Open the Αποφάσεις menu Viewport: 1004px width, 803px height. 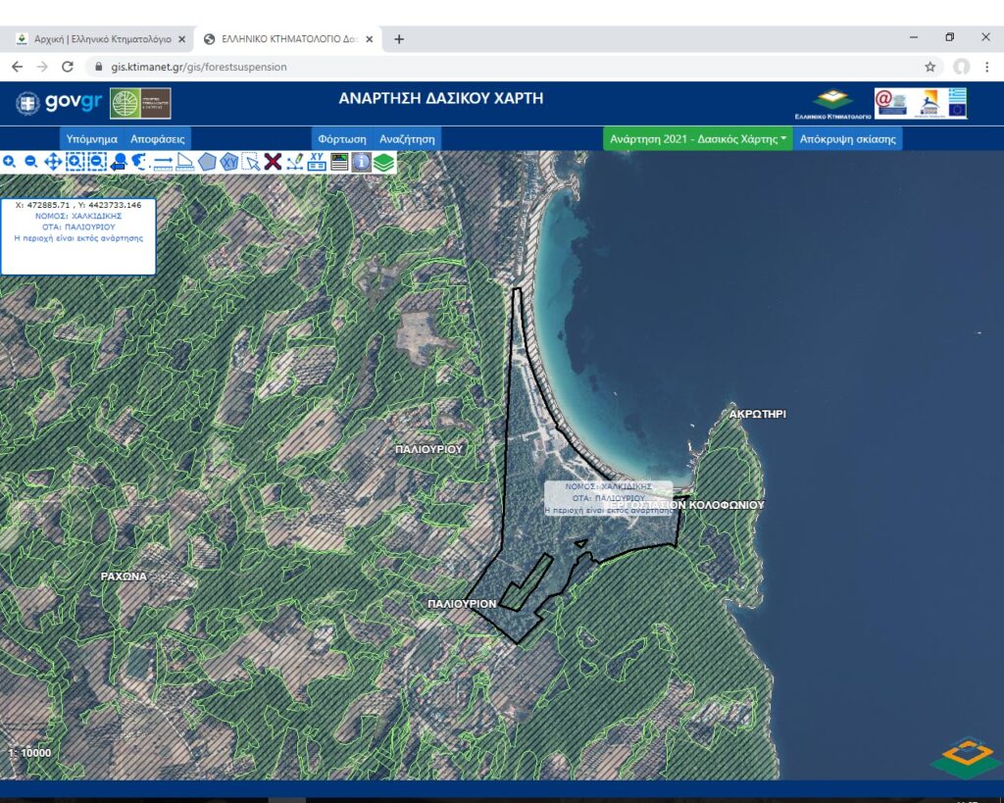coord(158,139)
